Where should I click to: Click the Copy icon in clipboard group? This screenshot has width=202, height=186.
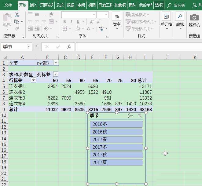pos(17,22)
